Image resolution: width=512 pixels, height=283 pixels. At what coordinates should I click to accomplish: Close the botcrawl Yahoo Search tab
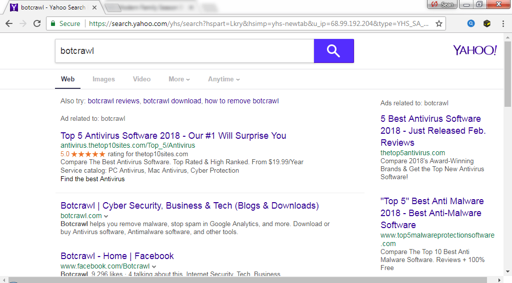coord(94,7)
